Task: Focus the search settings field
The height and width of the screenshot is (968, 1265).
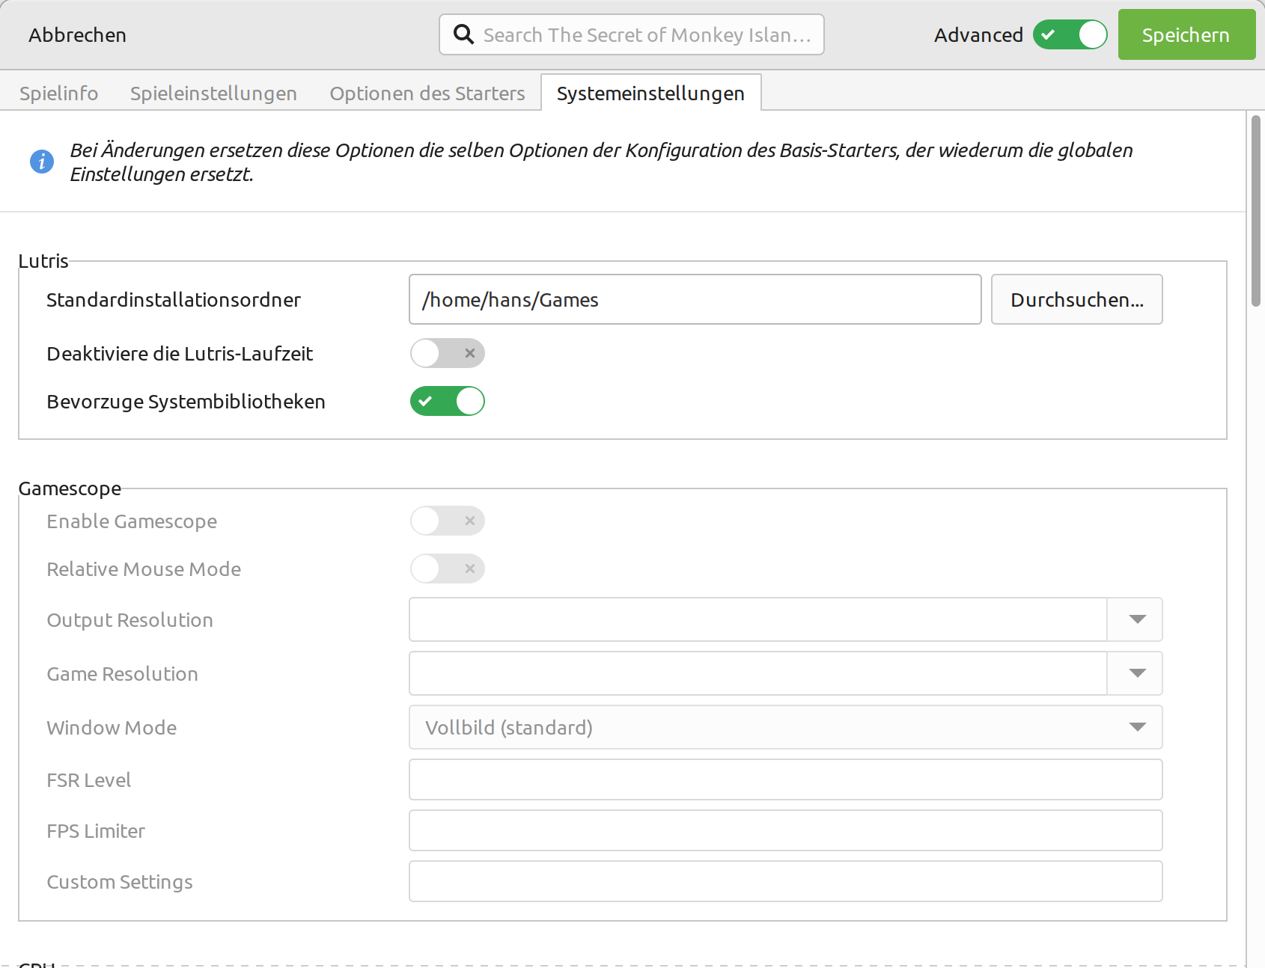Action: [632, 34]
